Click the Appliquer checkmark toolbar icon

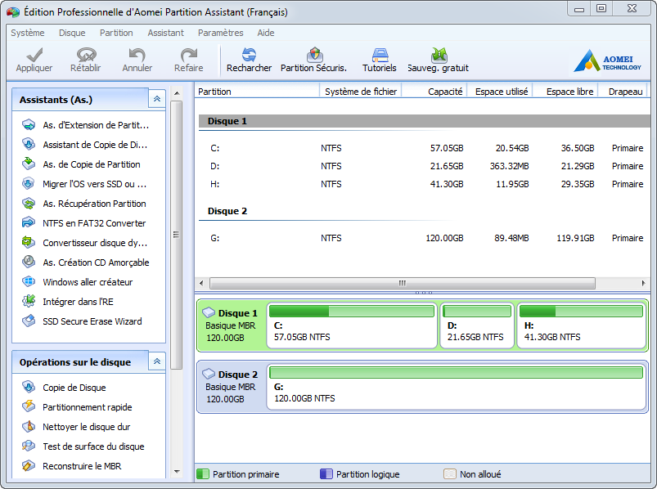pyautogui.click(x=34, y=56)
